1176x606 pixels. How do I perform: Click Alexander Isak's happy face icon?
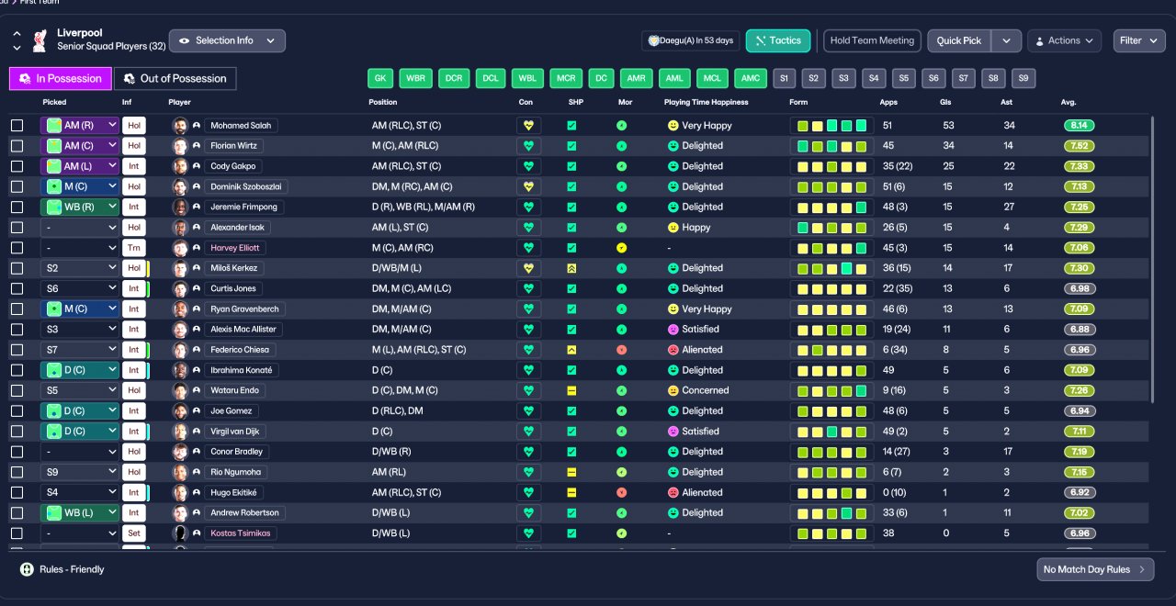coord(673,228)
